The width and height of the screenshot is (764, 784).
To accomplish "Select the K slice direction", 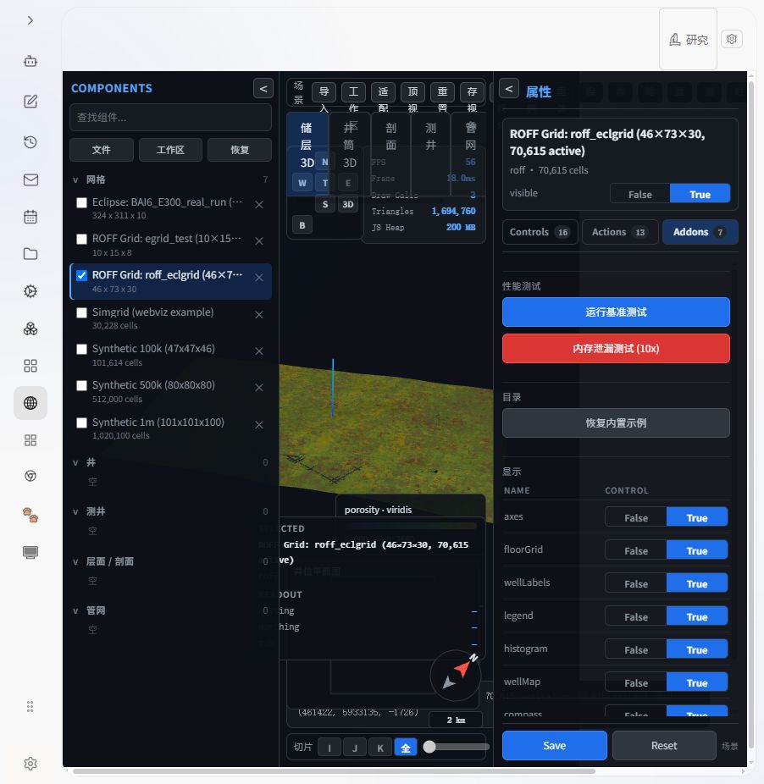I will point(380,748).
